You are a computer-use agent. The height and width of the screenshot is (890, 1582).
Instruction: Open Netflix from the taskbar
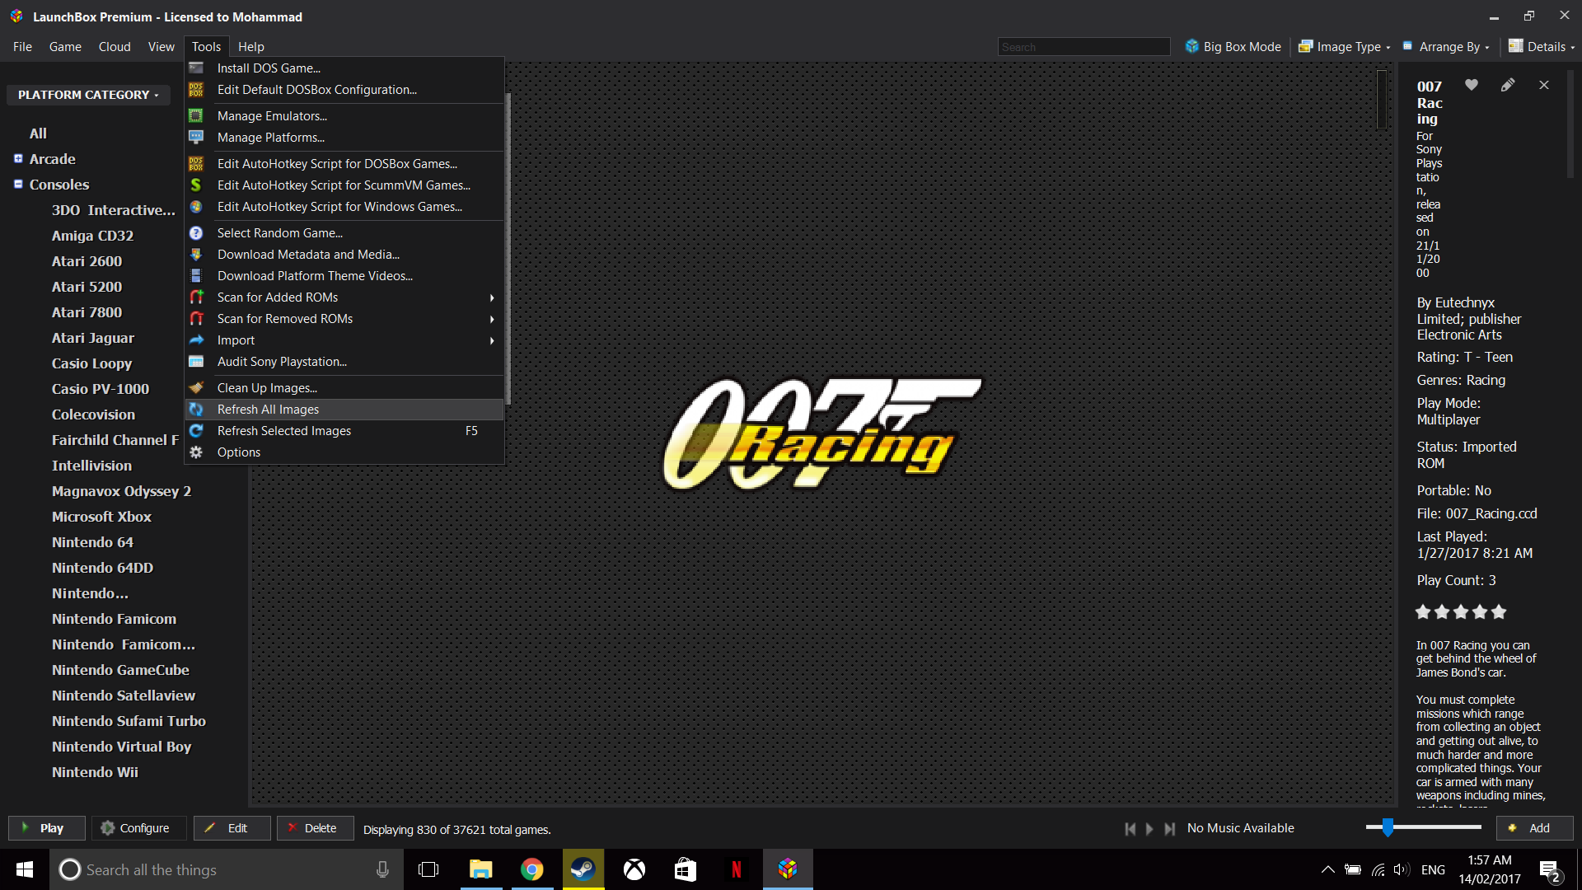point(737,869)
